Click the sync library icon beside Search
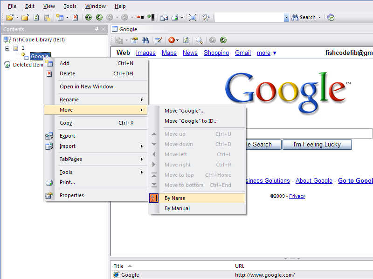 [x=331, y=17]
